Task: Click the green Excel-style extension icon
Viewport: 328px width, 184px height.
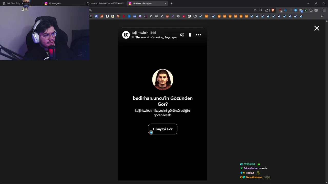Action: pos(306,10)
